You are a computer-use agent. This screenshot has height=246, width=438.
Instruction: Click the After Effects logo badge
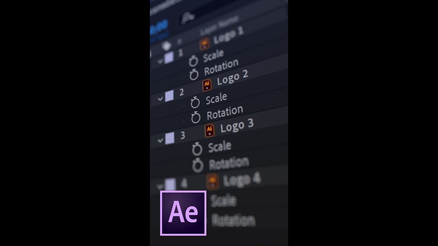[183, 213]
